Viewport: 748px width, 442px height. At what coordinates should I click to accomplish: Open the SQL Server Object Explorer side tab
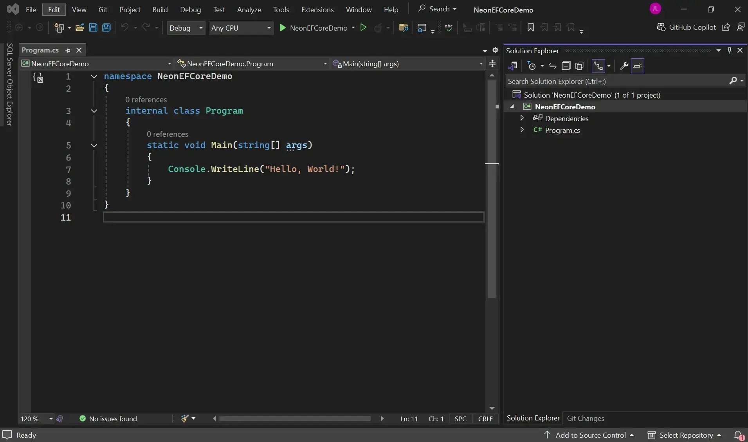coord(10,84)
